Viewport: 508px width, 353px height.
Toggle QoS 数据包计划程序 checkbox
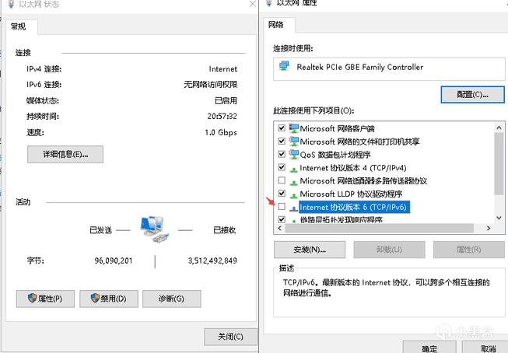coord(282,154)
